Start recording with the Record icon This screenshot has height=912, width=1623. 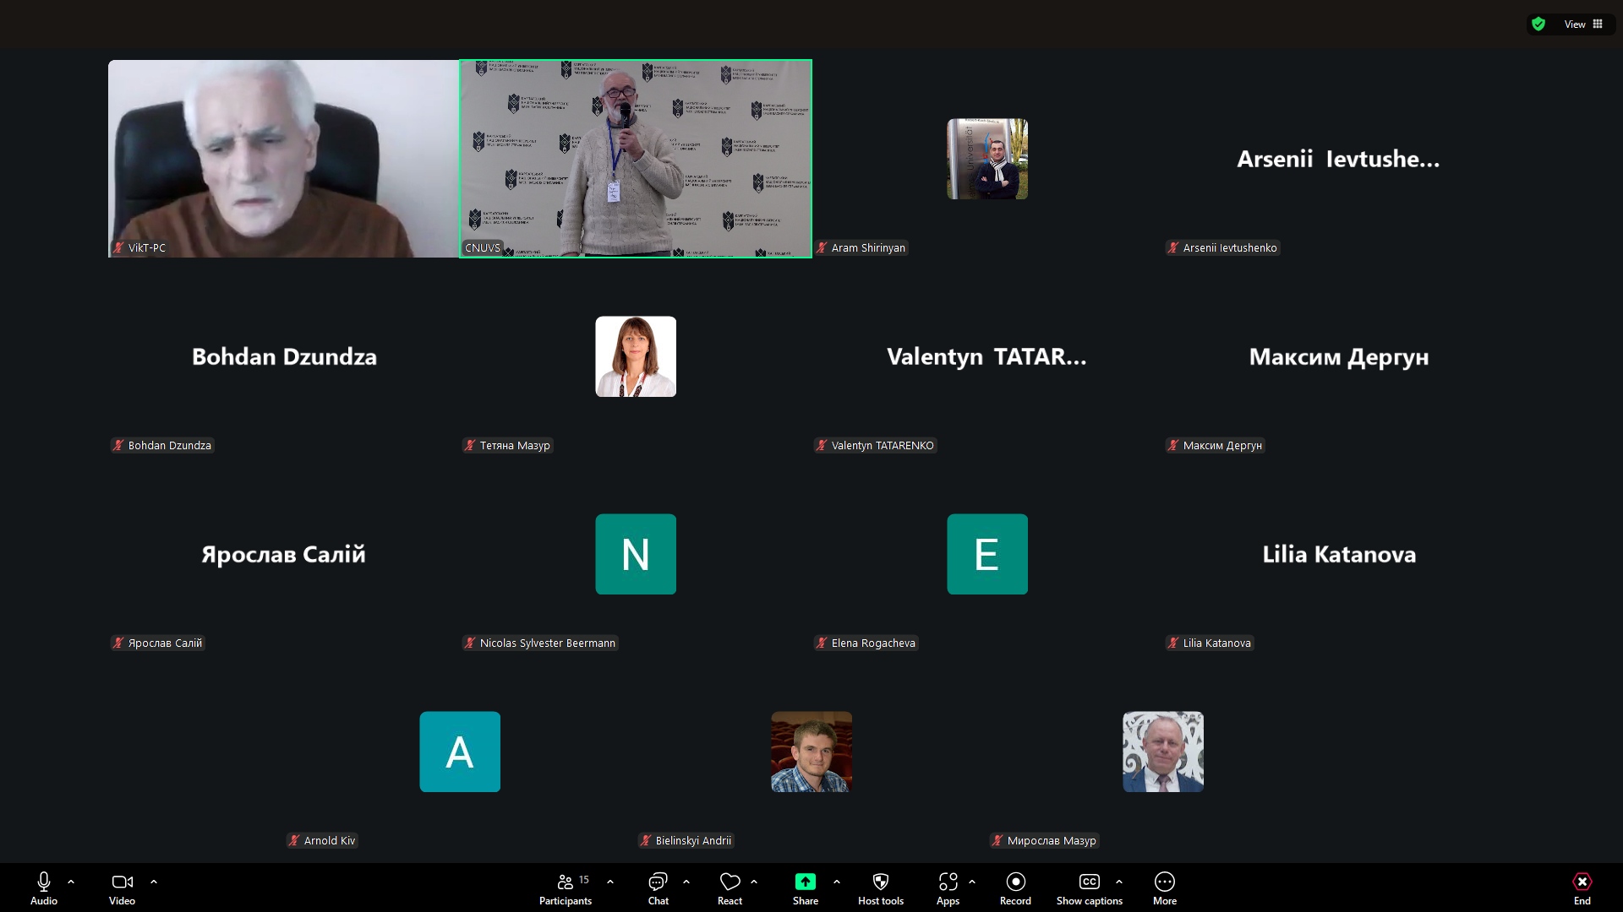point(1015,882)
